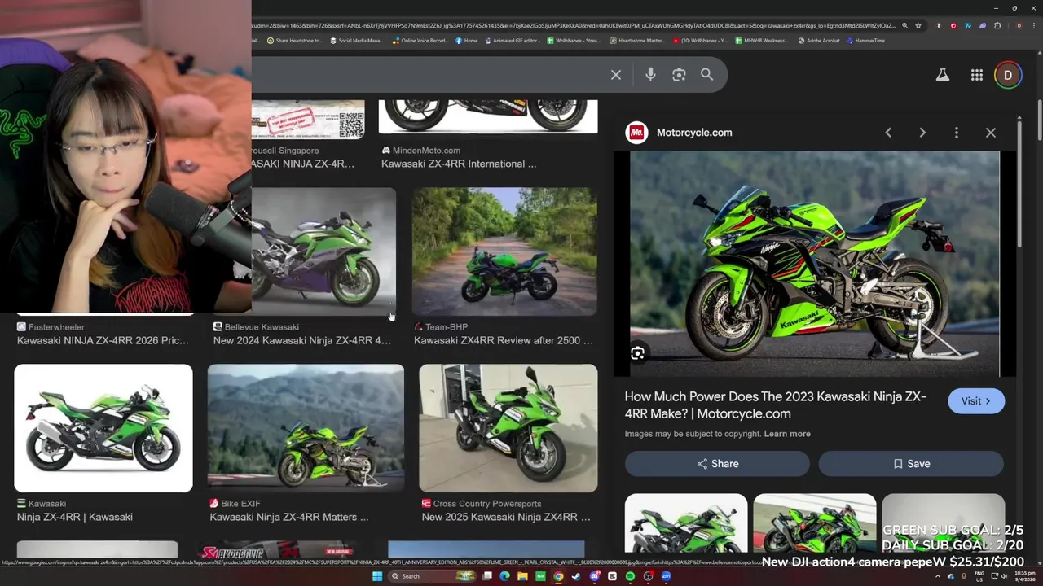Screen dimensions: 1043x586
Task: Show hidden system tray icons
Action: coord(937,576)
